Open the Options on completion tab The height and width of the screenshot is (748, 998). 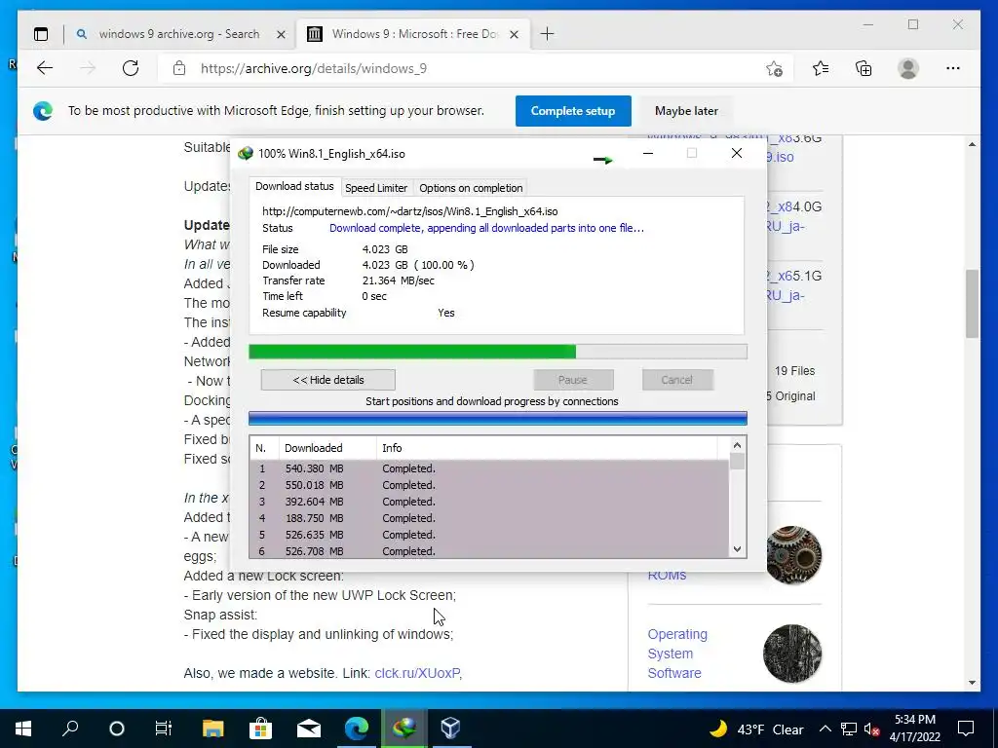(471, 188)
